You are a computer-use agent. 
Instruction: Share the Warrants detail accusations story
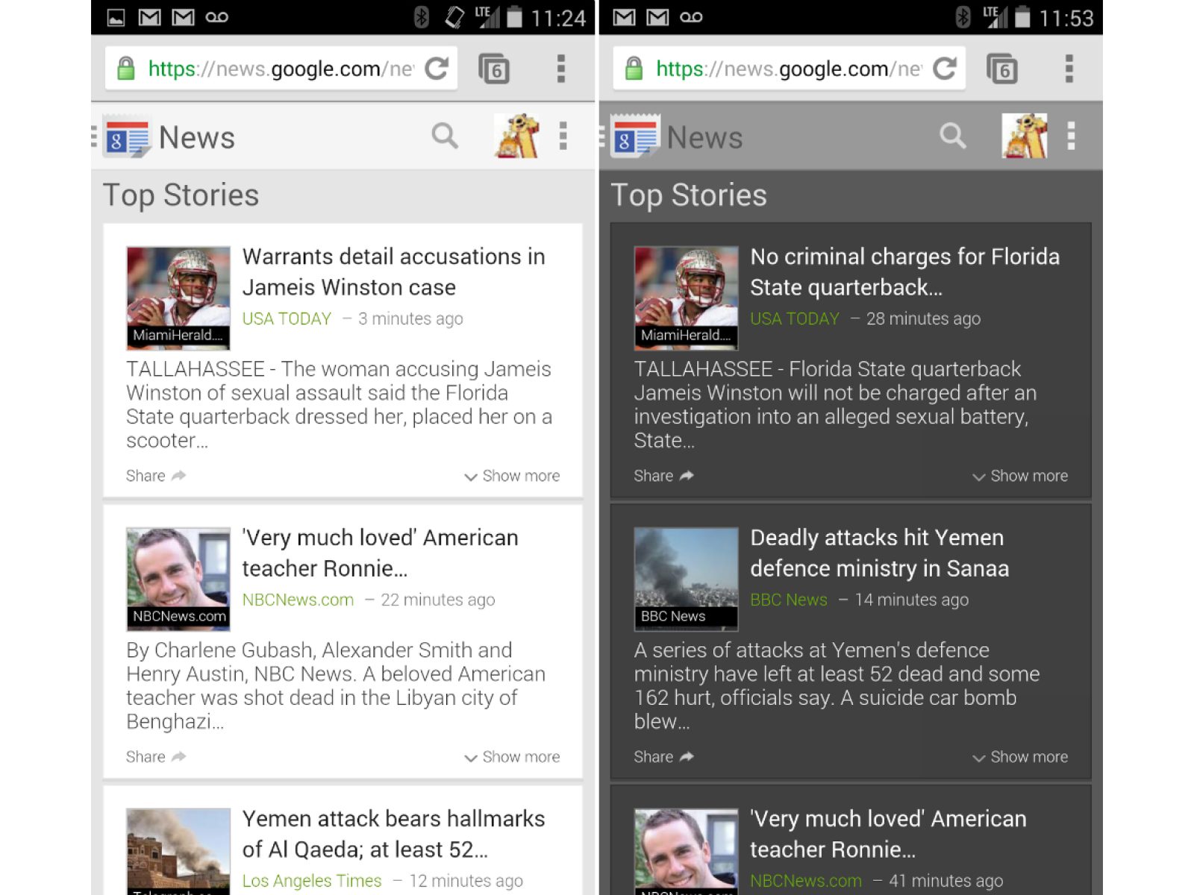coord(156,476)
